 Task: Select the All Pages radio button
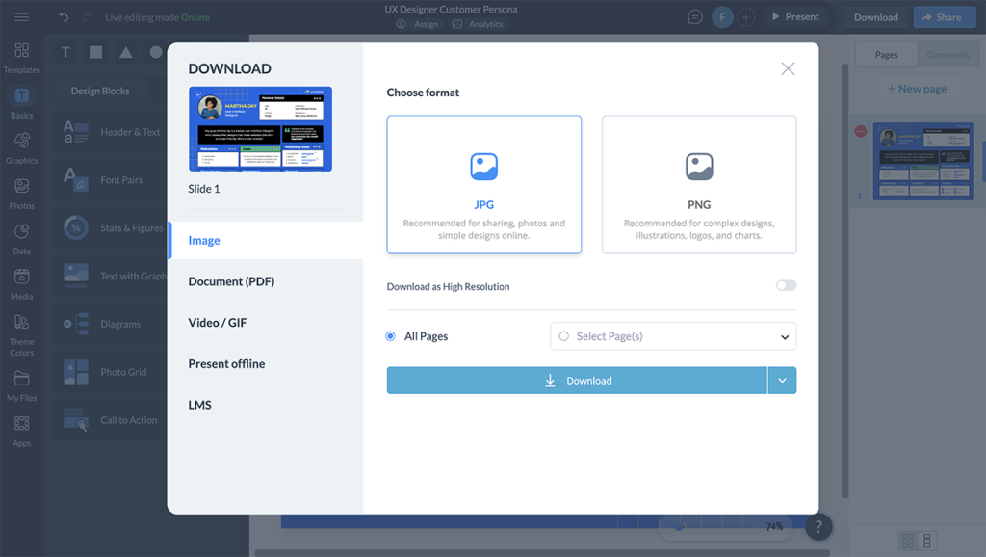(x=389, y=335)
